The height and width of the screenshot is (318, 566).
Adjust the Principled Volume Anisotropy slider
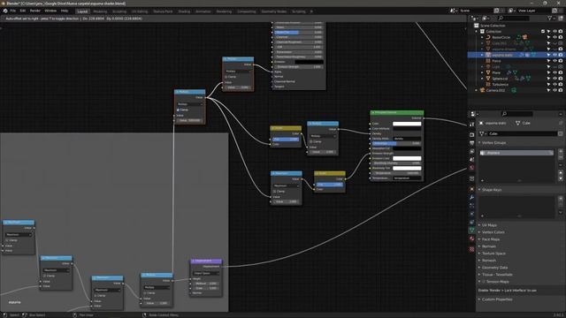(x=396, y=143)
